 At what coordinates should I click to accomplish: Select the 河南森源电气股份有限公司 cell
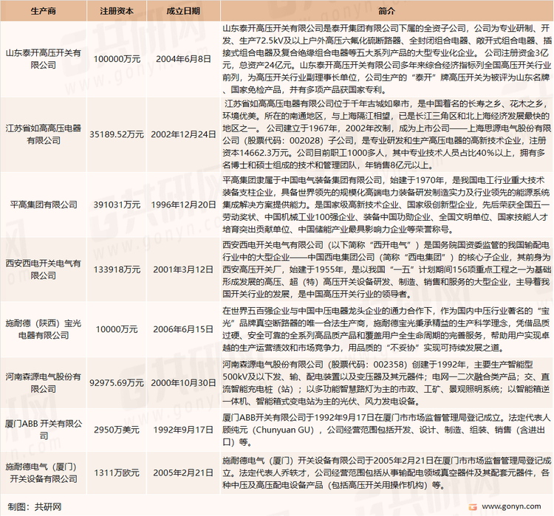pos(43,383)
